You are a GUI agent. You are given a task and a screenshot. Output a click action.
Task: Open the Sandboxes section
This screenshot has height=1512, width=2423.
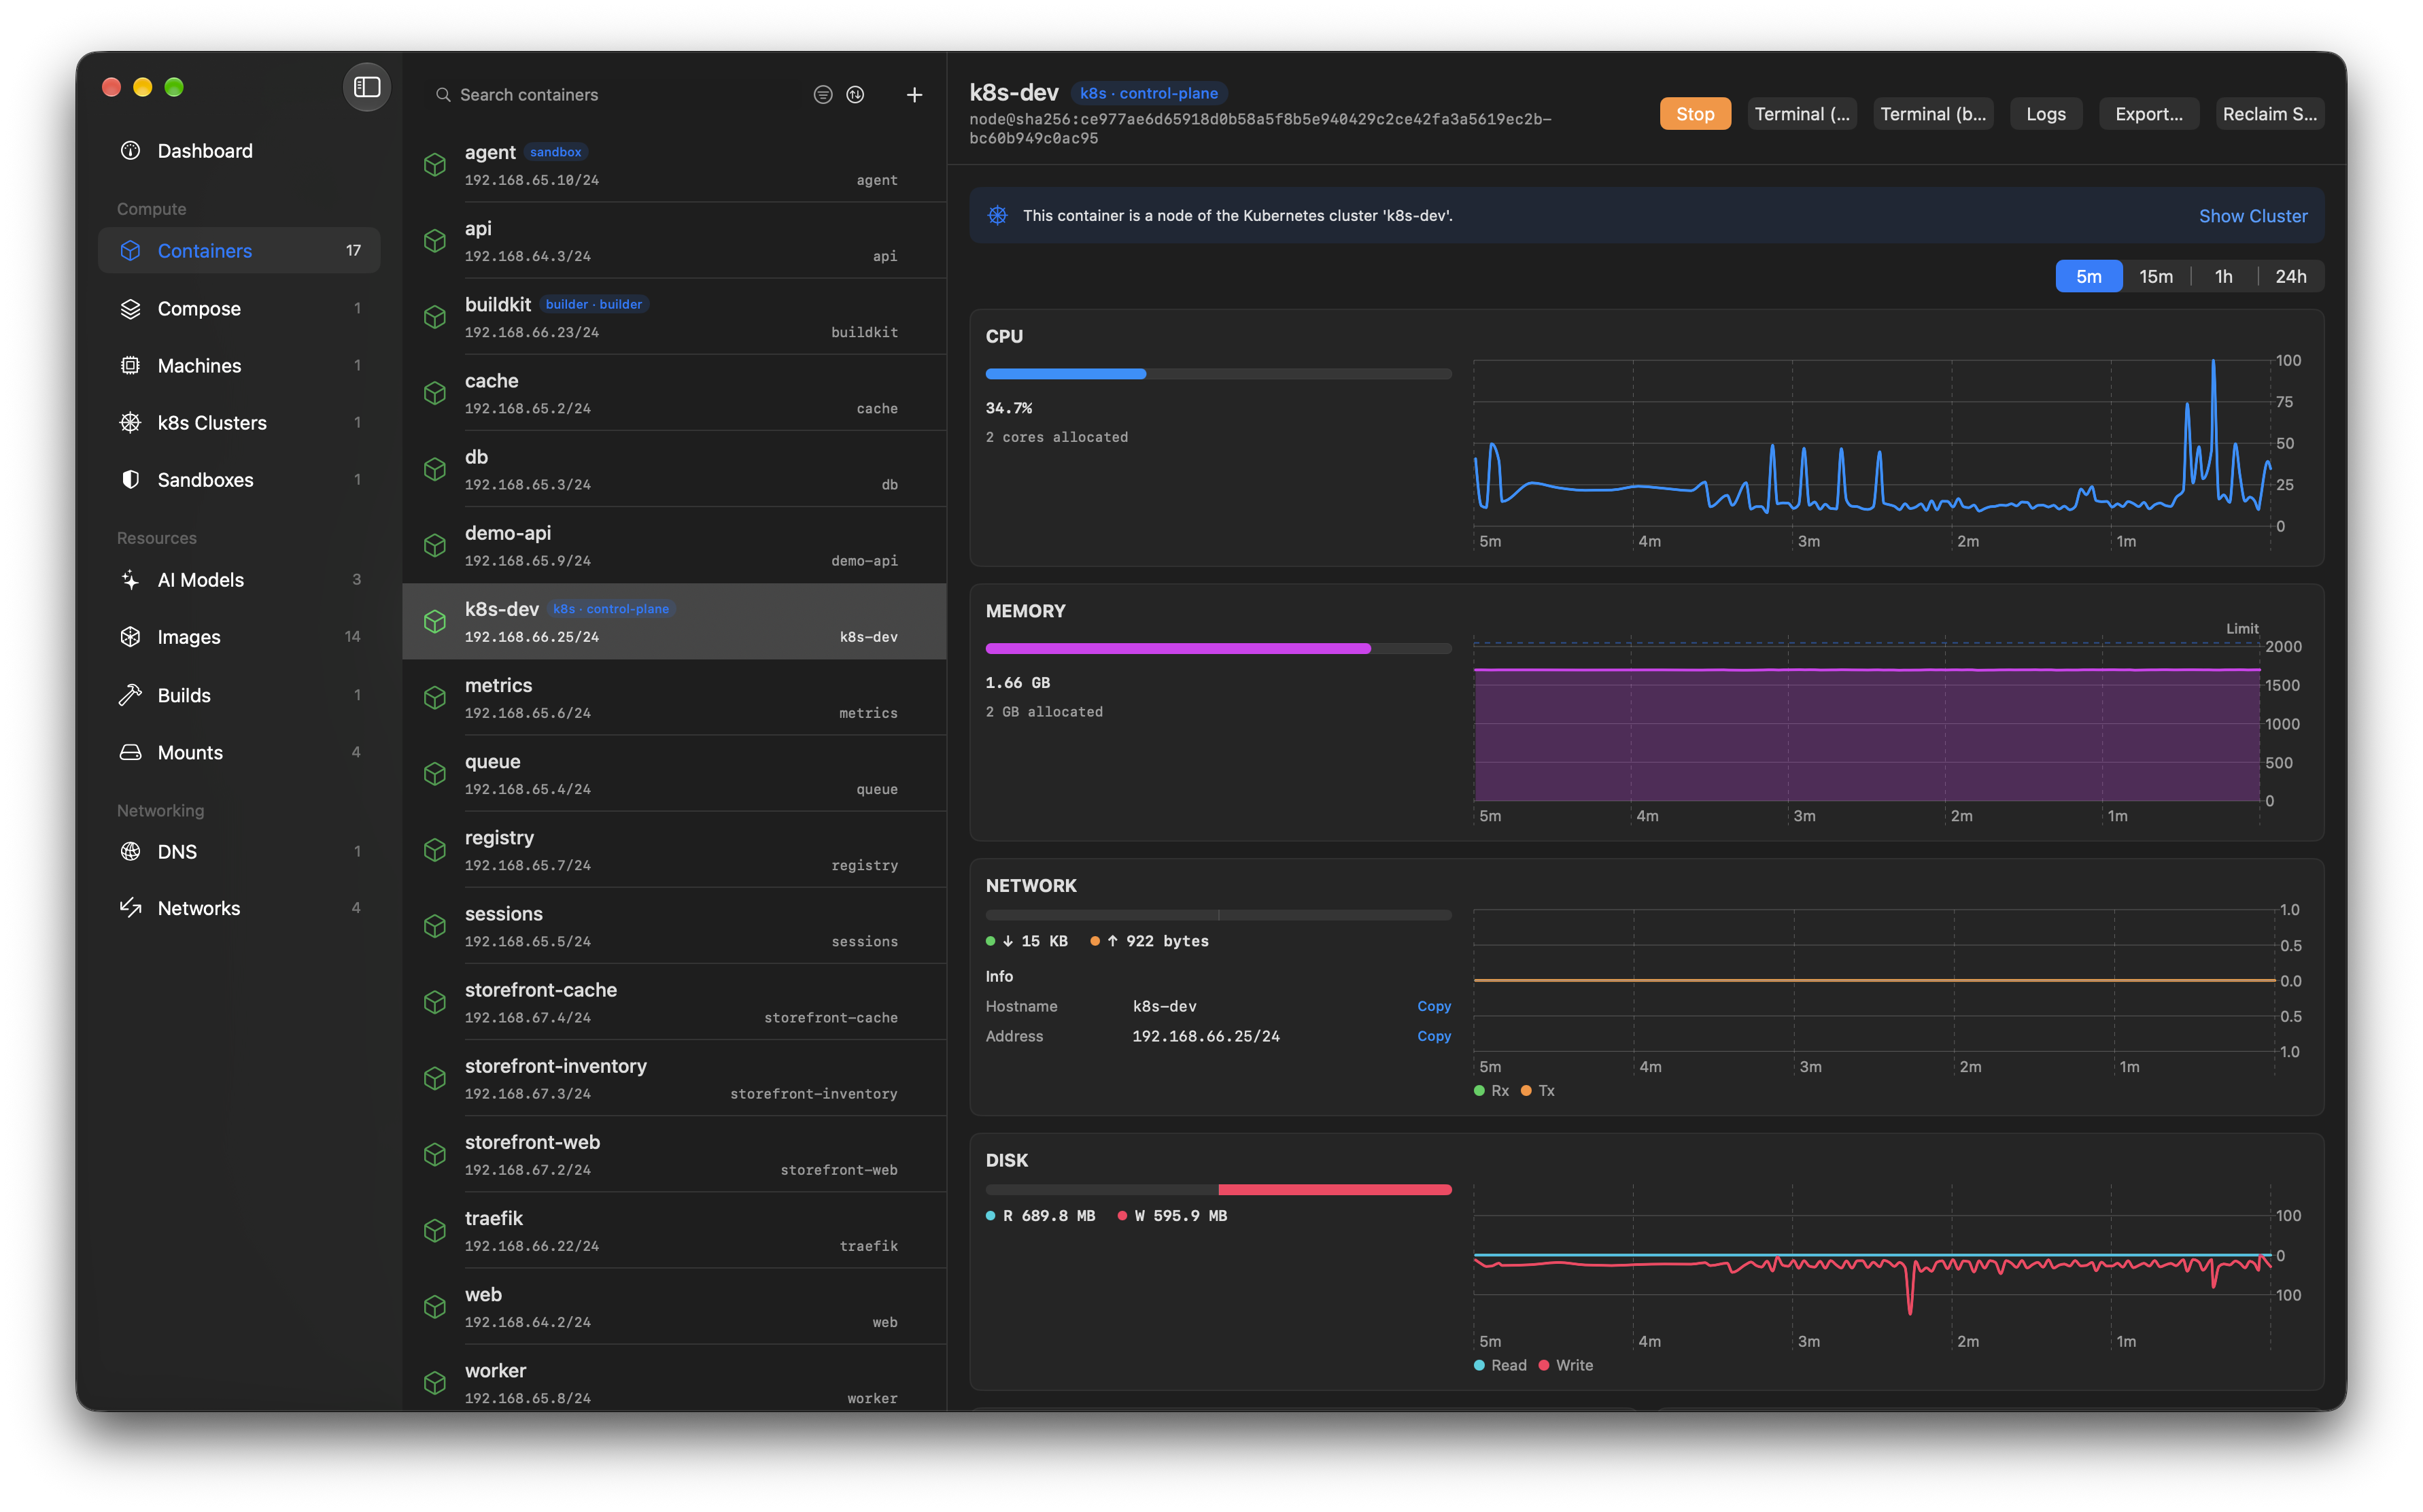(x=239, y=480)
